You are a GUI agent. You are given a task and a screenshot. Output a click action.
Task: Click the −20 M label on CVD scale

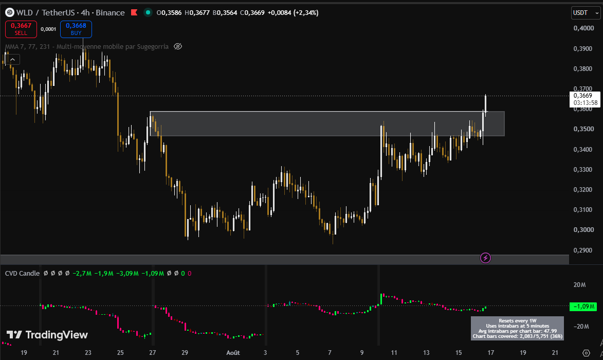581,327
